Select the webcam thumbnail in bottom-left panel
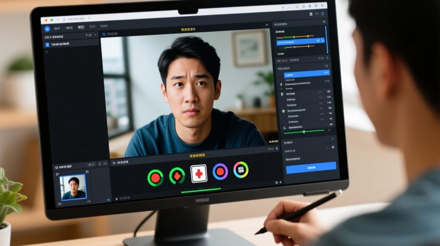 coord(73,187)
